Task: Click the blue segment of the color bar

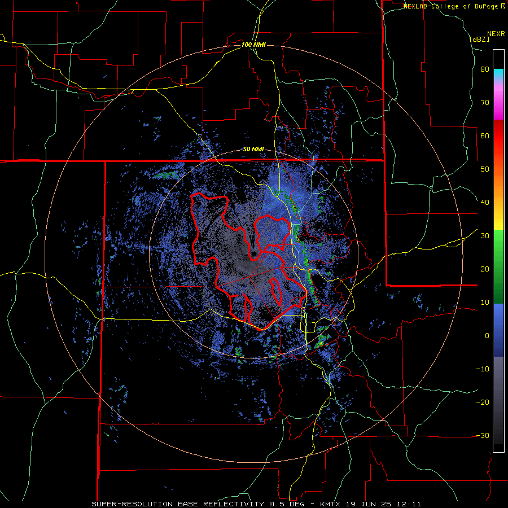Action: [x=498, y=330]
